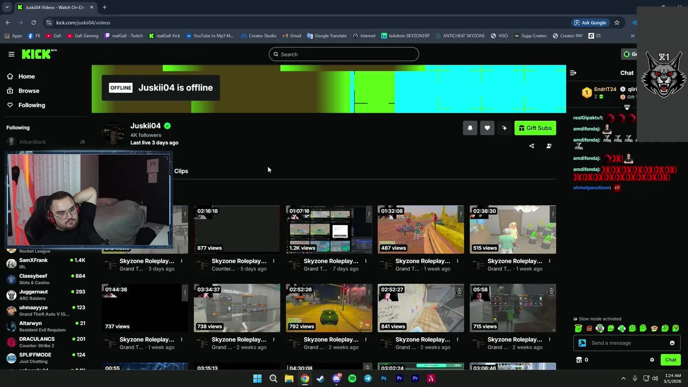The height and width of the screenshot is (387, 688).
Task: Open the 01:32:08 video thumbnail
Action: pyautogui.click(x=421, y=230)
